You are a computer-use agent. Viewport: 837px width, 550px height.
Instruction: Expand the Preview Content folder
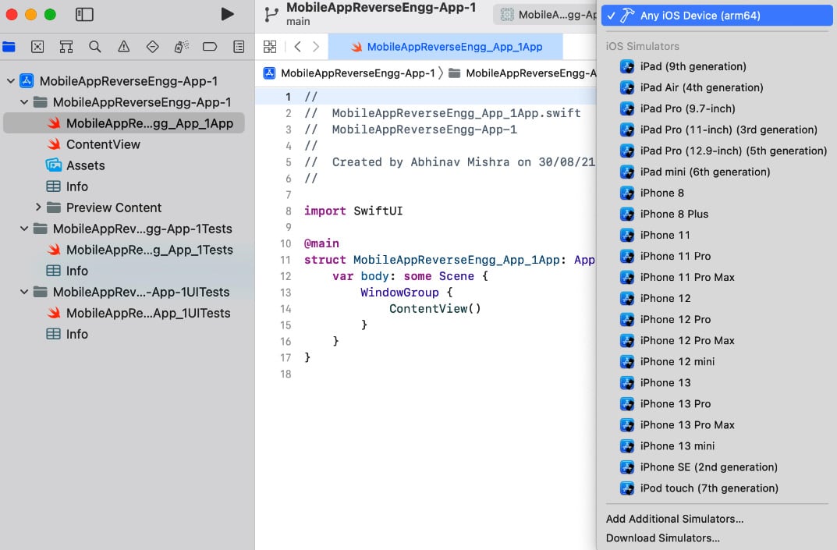point(38,208)
